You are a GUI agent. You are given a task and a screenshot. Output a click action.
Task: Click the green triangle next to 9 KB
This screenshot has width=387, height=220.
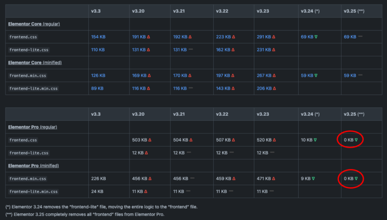click(x=312, y=178)
